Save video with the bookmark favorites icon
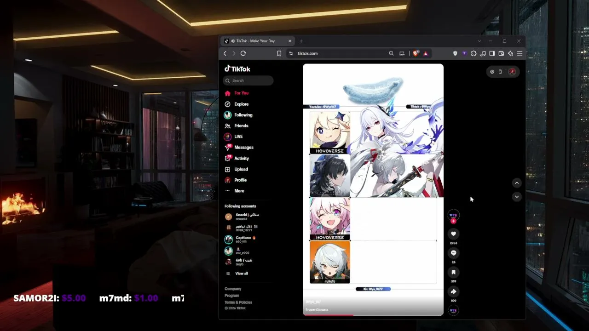Viewport: 589px width, 331px height. [453, 272]
